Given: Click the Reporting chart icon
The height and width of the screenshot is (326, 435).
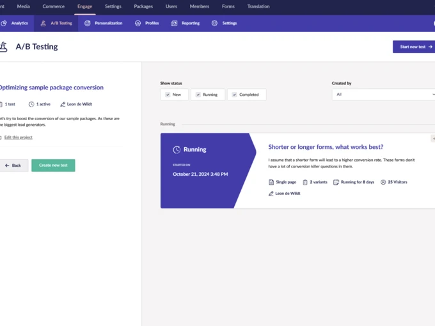Looking at the screenshot, I should 174,23.
